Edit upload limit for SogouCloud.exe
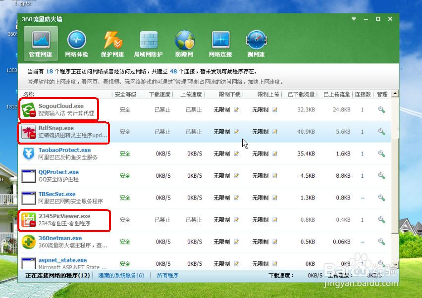 coord(275,110)
